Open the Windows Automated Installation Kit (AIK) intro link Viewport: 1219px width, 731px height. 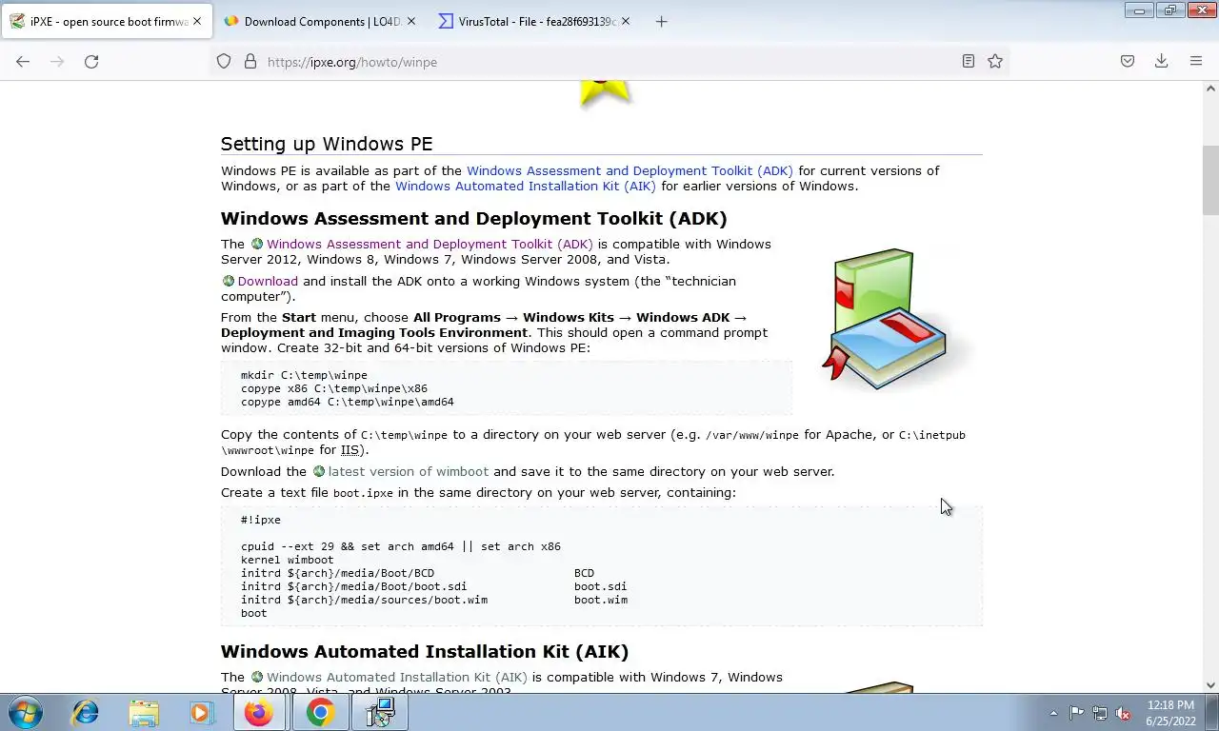click(526, 187)
